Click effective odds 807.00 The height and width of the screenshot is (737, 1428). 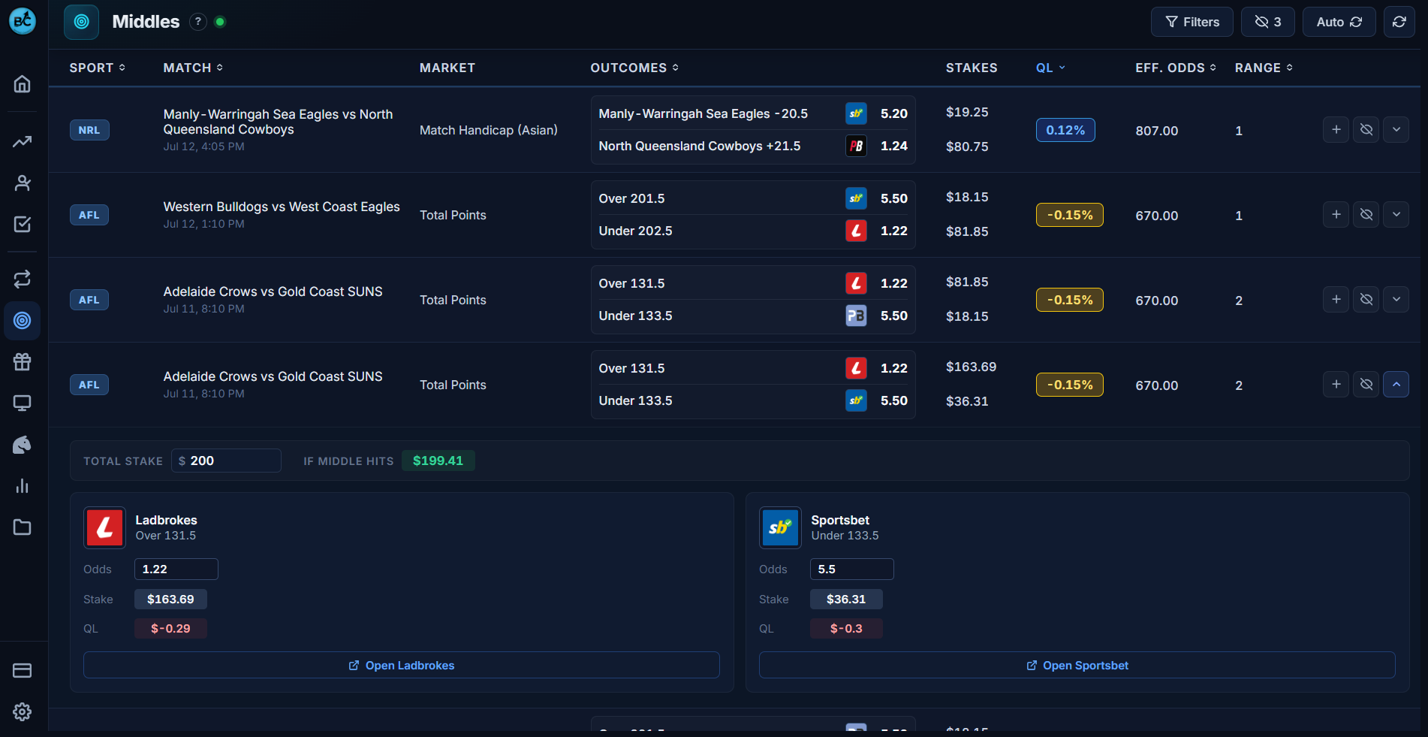pyautogui.click(x=1156, y=131)
